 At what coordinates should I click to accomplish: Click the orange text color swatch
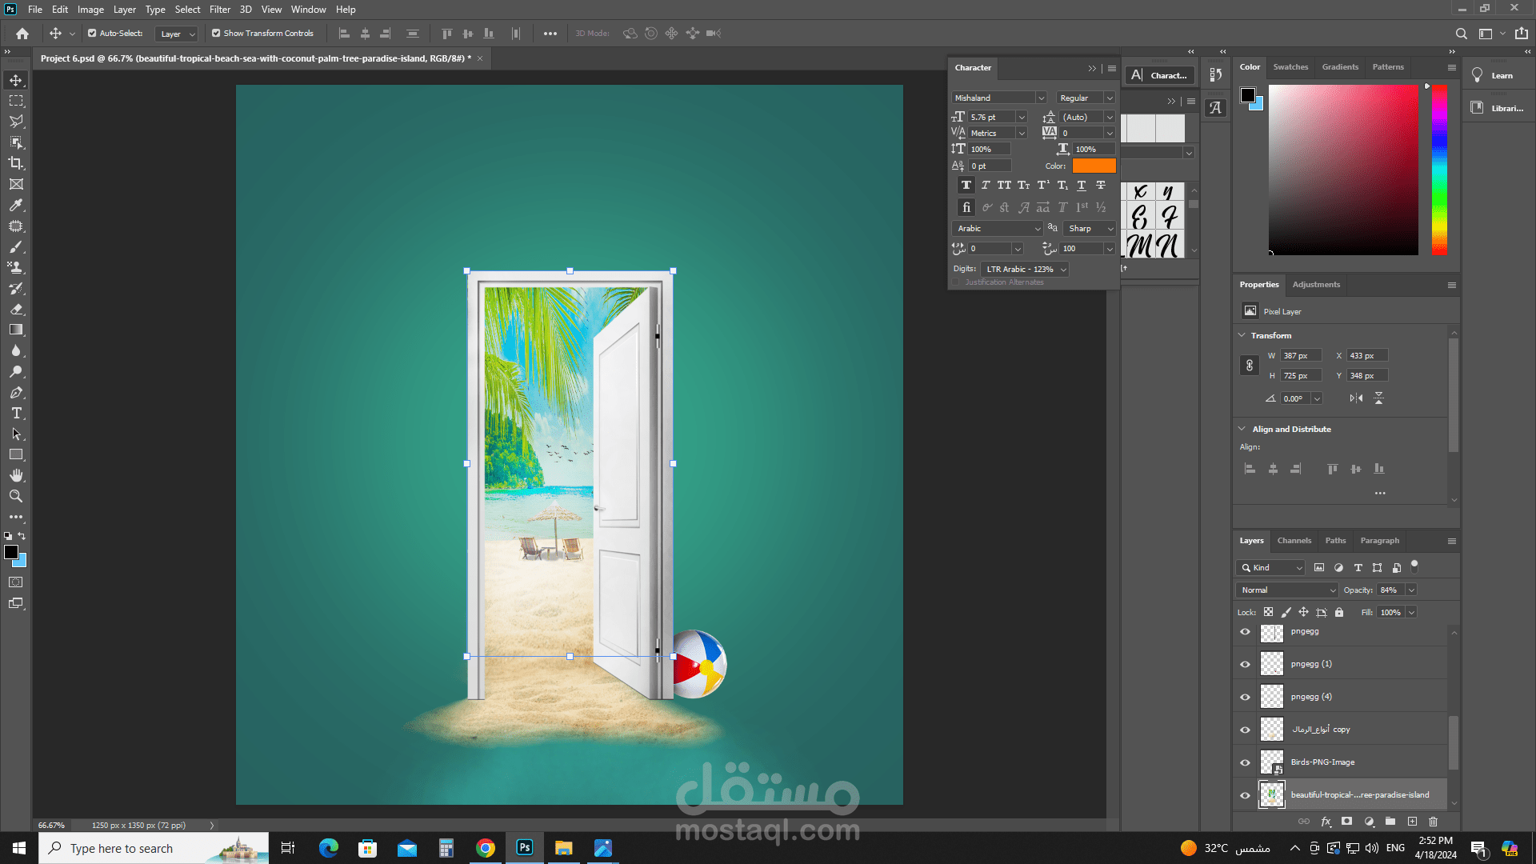(x=1094, y=166)
